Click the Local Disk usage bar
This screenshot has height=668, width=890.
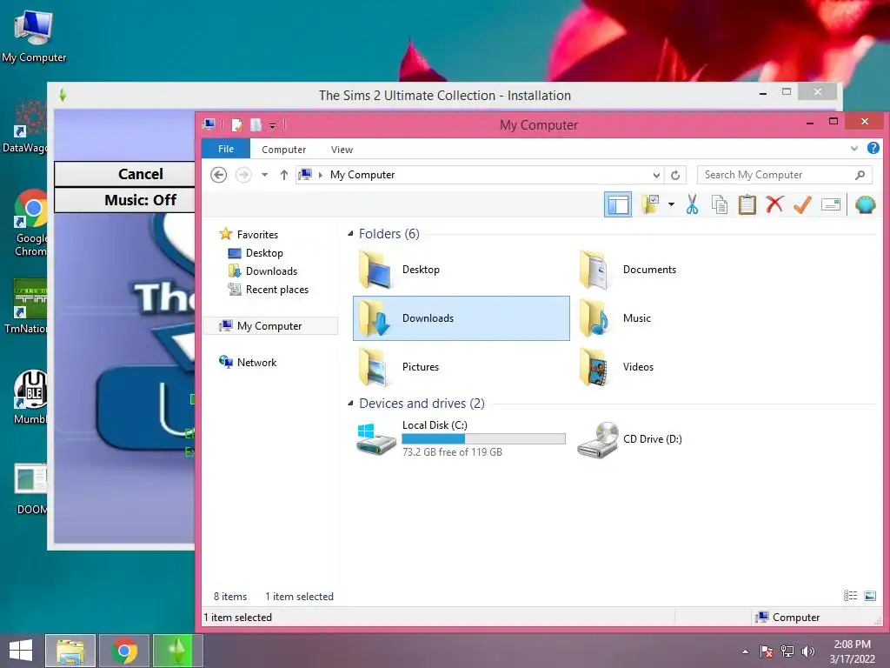pyautogui.click(x=483, y=438)
